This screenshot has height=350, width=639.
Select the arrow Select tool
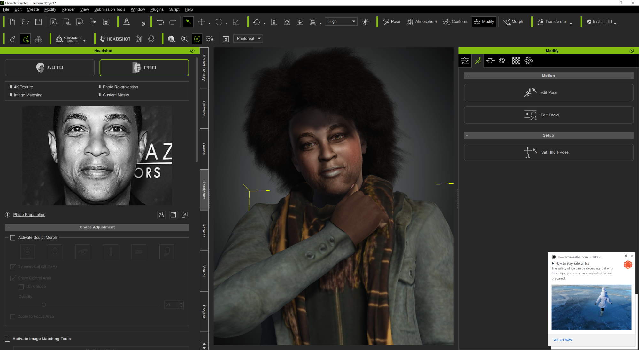(x=188, y=22)
